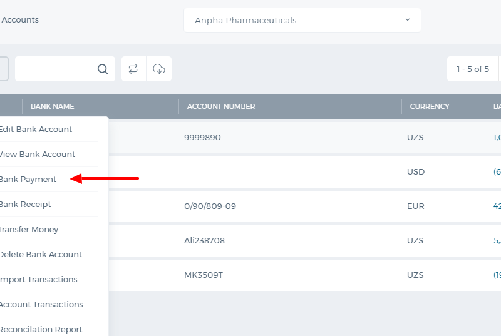
Task: Focus the search text field
Action: click(56, 69)
